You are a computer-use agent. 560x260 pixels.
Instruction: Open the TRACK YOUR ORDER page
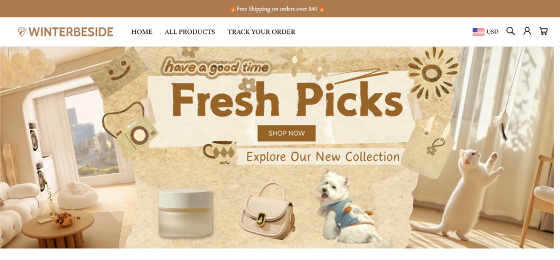point(261,32)
